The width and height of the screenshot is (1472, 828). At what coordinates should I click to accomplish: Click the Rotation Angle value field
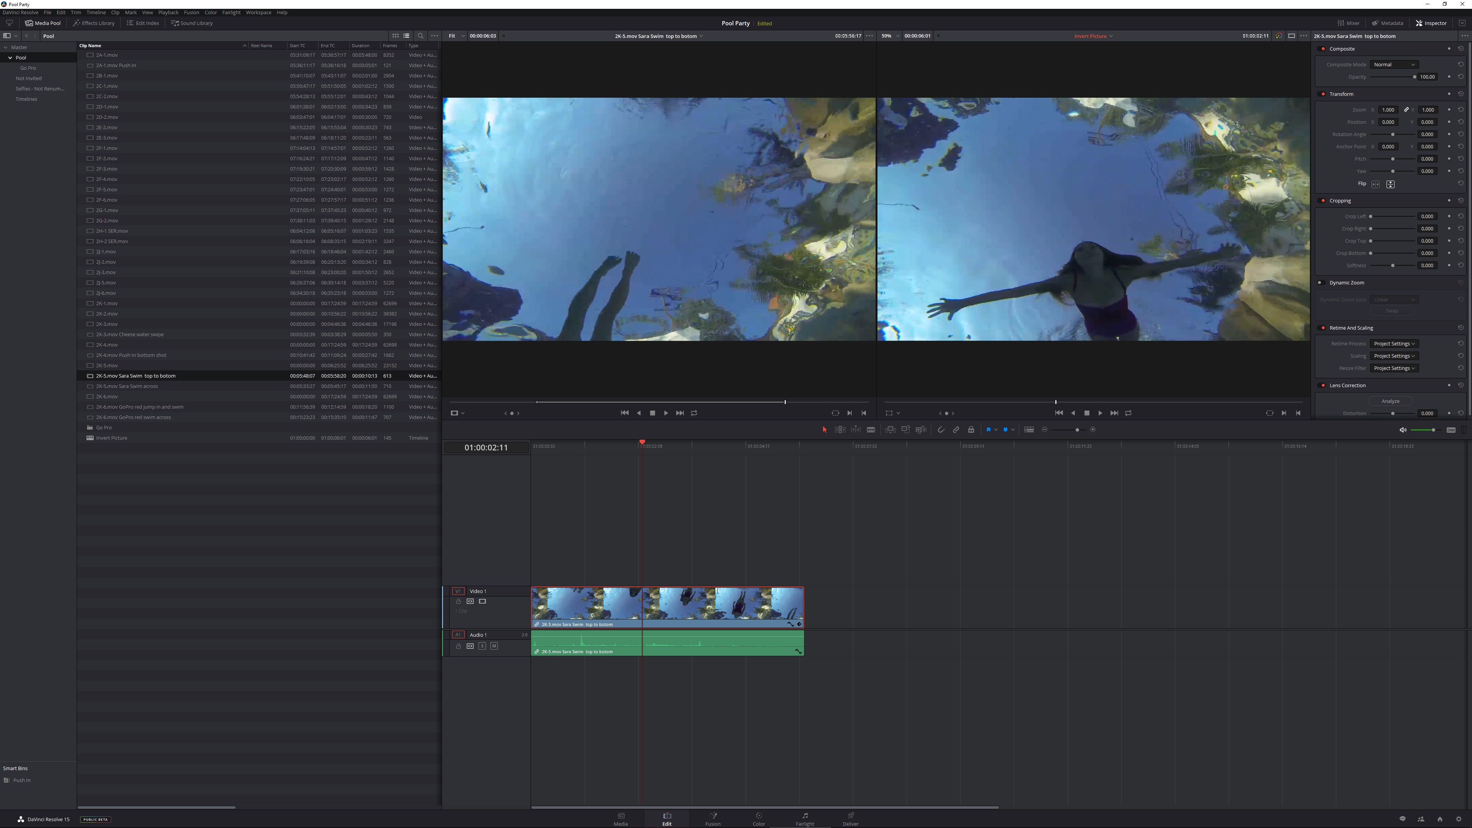[1428, 134]
